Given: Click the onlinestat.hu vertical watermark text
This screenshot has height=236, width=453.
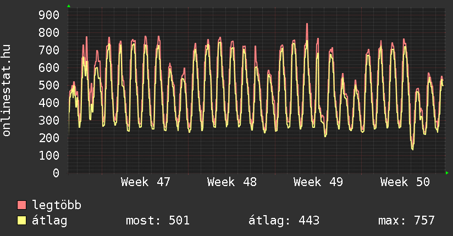Looking at the screenshot, I should click(7, 91).
